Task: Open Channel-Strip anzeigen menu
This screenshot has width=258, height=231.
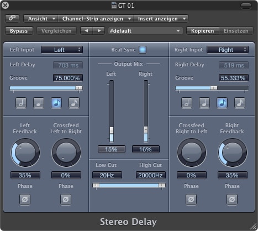Action: (x=96, y=19)
